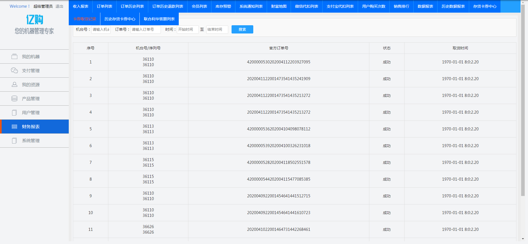
Task: Open the 历史存货卡券中心 subtab
Action: click(120, 19)
